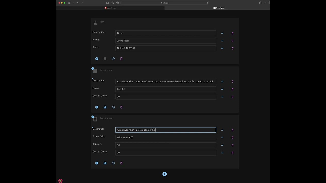The image size is (326, 183).
Task: Delete the Jauns Tests name field
Action: (x=233, y=41)
